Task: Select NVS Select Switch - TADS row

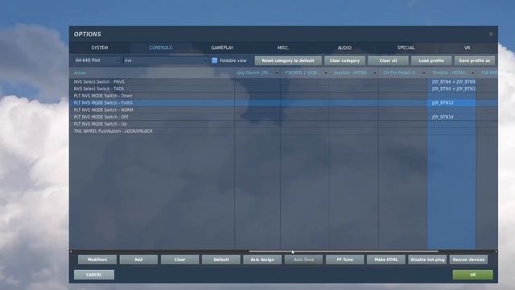Action: click(x=283, y=89)
